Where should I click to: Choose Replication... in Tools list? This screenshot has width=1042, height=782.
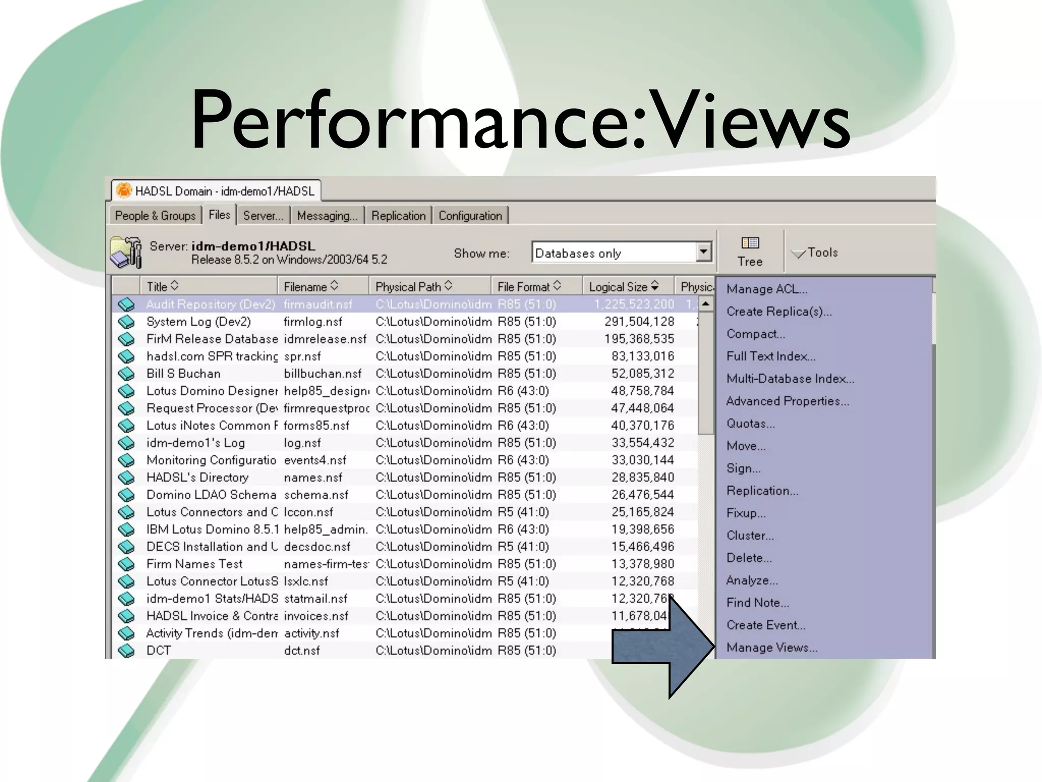[x=762, y=491]
